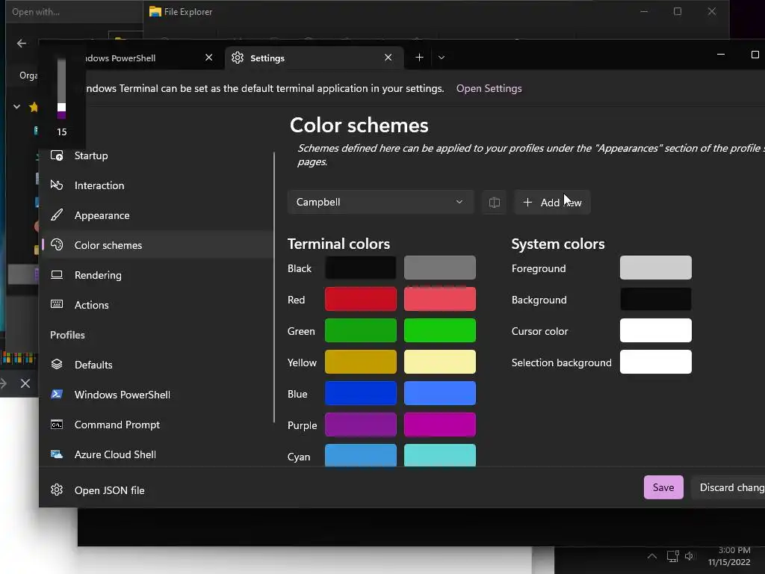
Task: Open the Defaults profile settings
Action: point(156,365)
